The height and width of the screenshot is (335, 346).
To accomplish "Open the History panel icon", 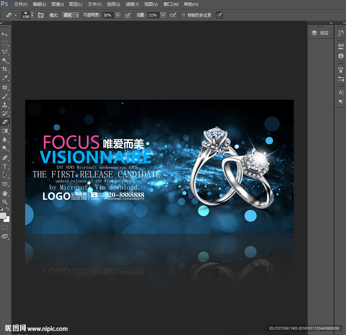I will pyautogui.click(x=341, y=33).
